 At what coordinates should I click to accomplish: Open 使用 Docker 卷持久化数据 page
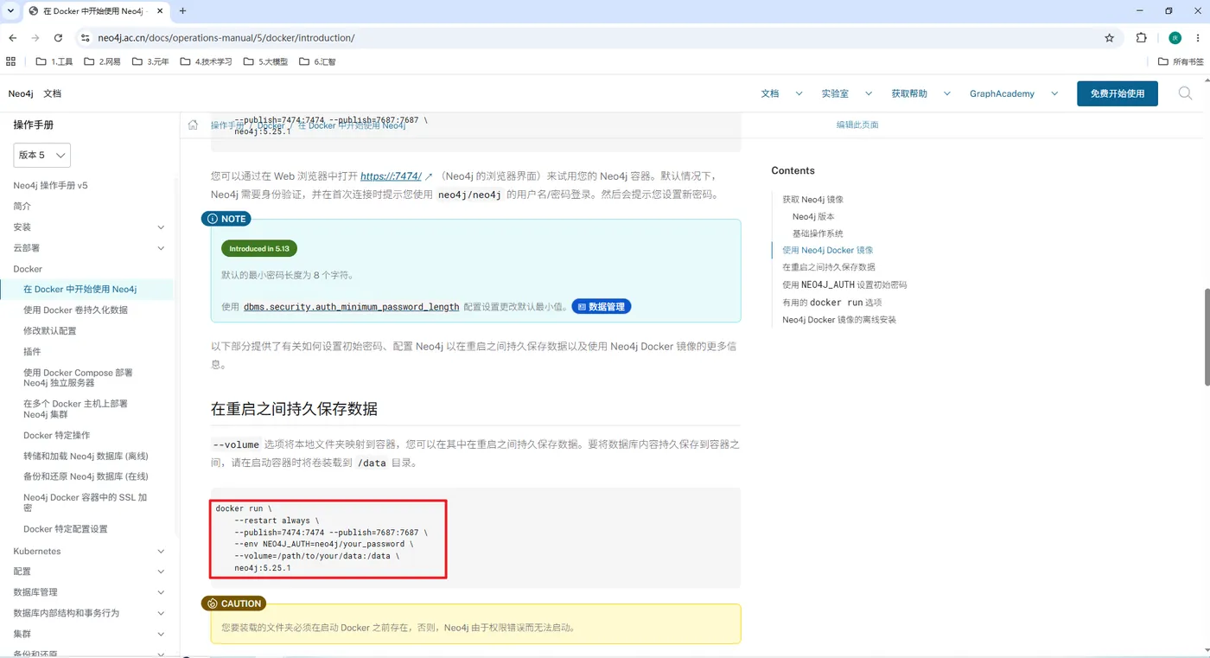(x=75, y=310)
